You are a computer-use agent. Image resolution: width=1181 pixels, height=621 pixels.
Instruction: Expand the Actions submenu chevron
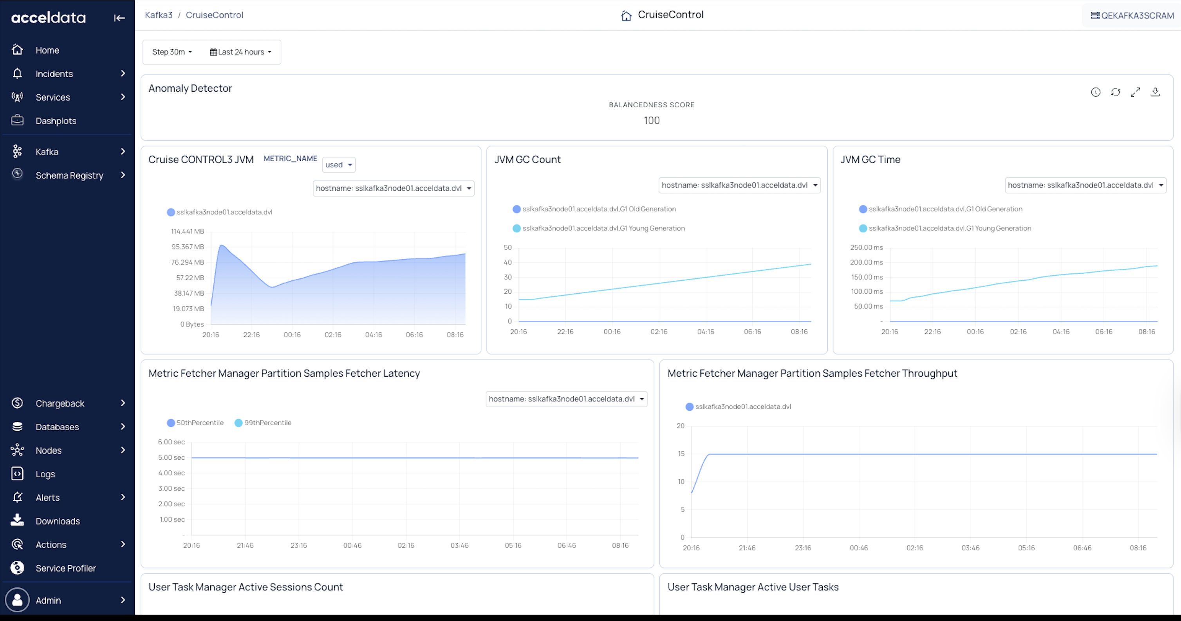[123, 544]
